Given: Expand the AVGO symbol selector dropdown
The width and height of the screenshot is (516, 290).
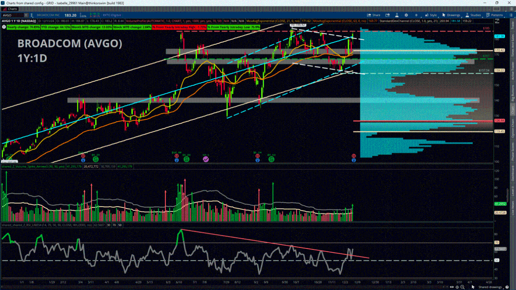Looking at the screenshot, I should 25,15.
